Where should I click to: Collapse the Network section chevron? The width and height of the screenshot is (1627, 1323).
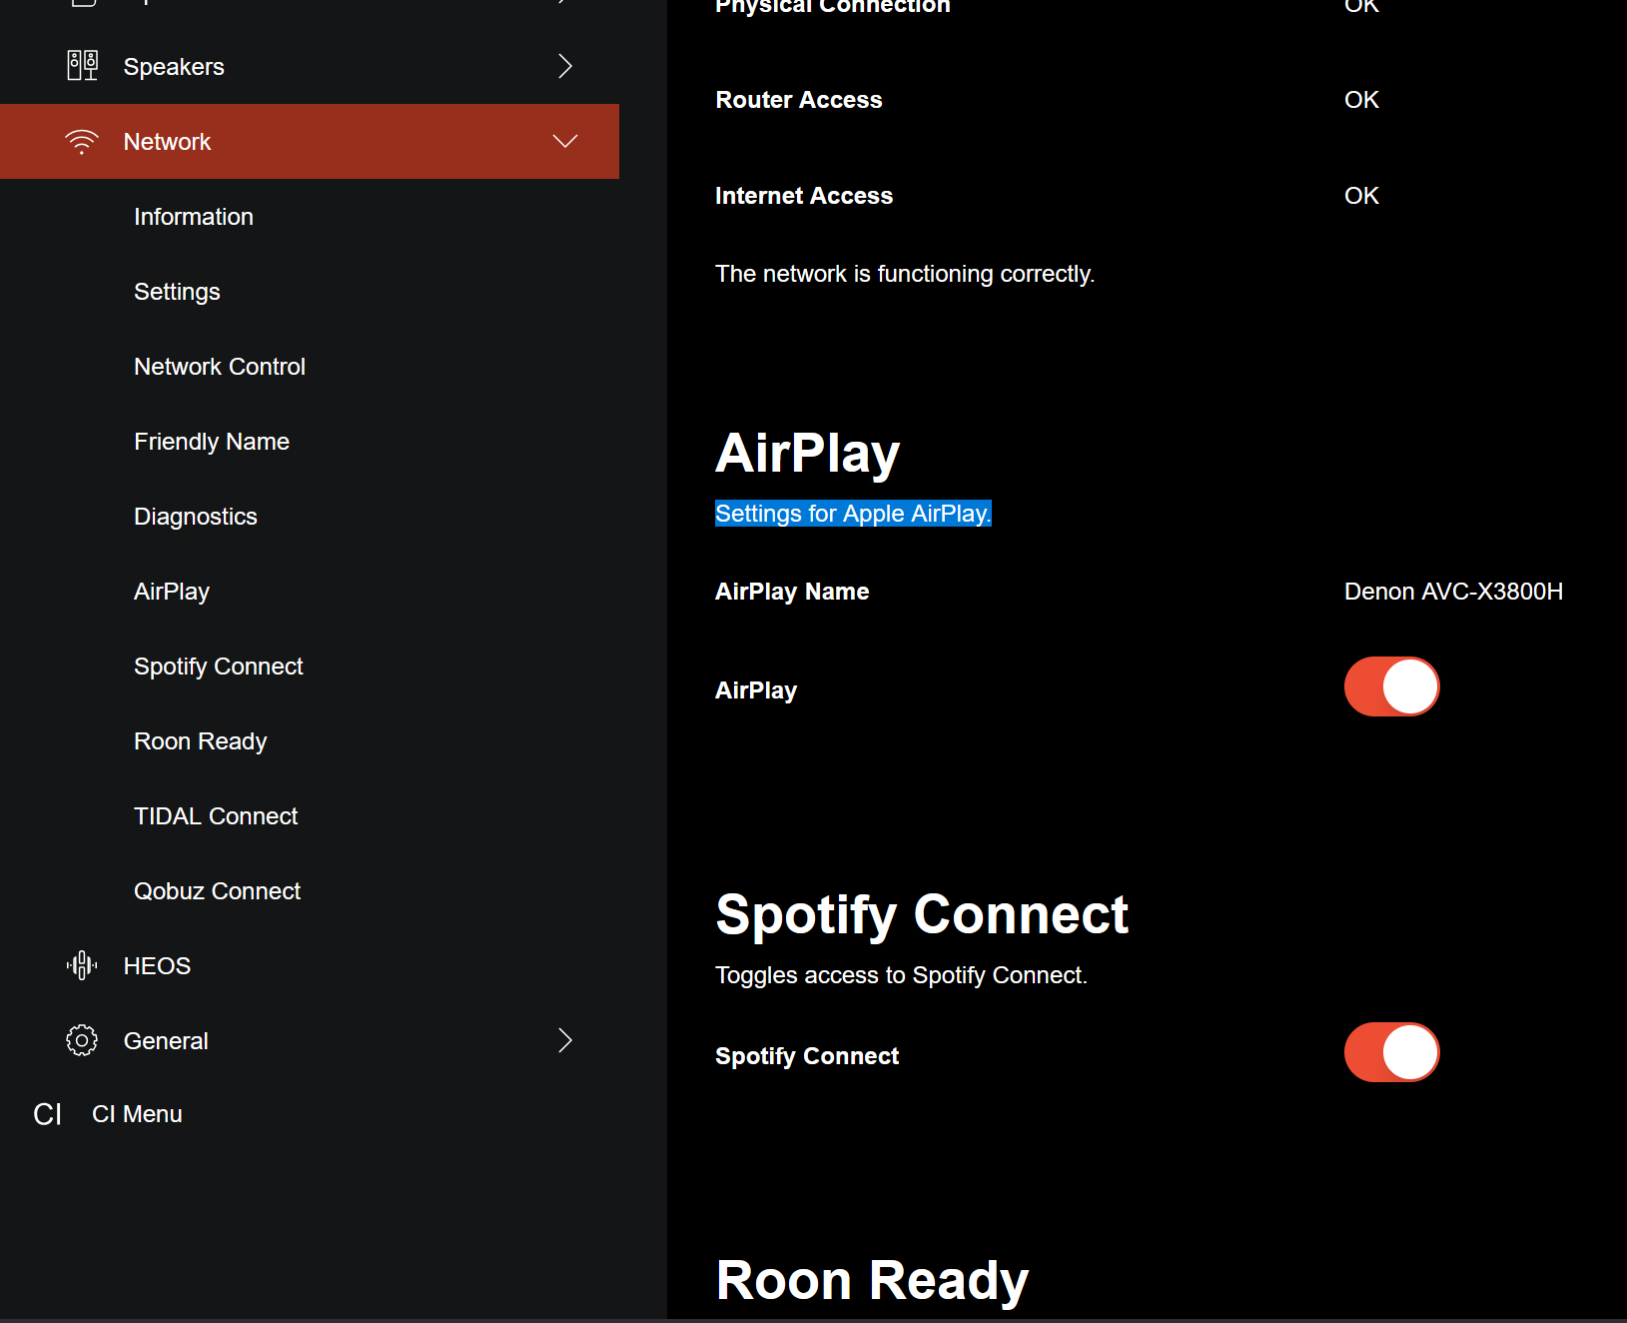pos(565,141)
